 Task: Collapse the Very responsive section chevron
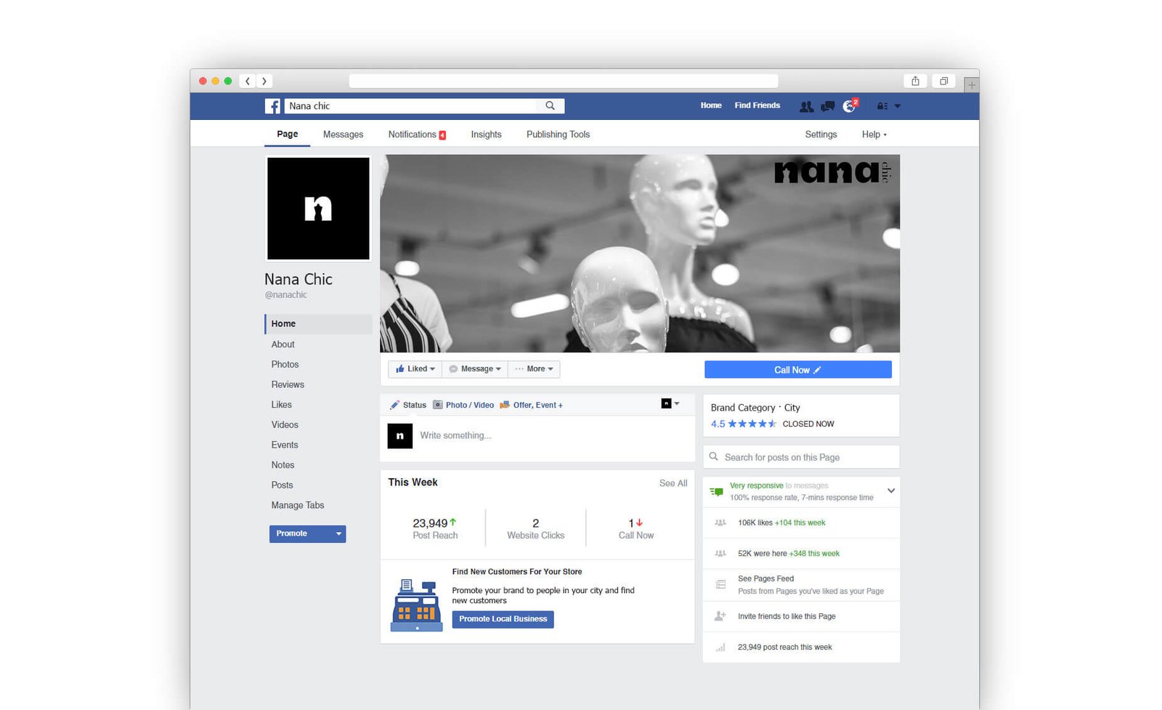click(890, 491)
